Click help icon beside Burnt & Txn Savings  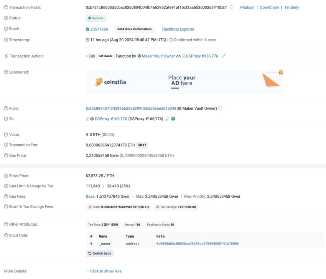tap(6, 206)
